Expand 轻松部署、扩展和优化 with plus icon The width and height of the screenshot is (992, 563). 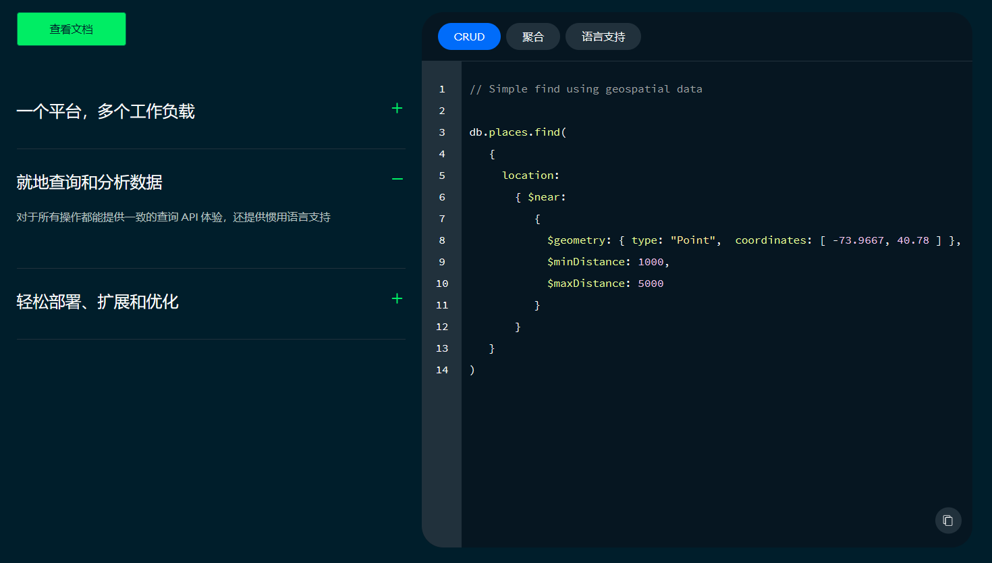point(397,298)
